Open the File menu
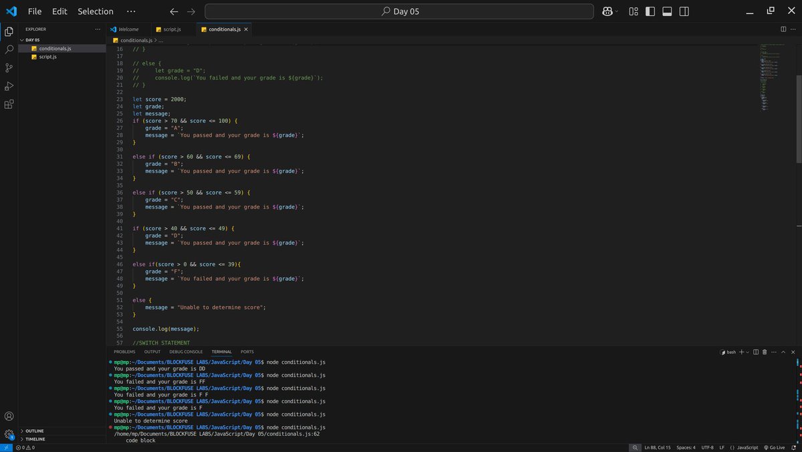This screenshot has width=802, height=452. pyautogui.click(x=35, y=11)
